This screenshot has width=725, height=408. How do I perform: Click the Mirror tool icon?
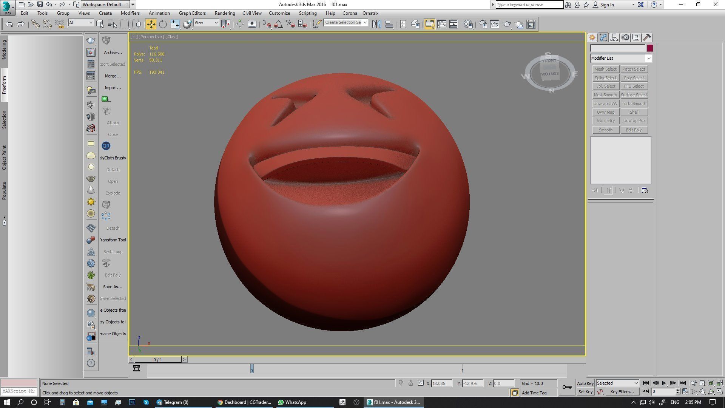(376, 24)
